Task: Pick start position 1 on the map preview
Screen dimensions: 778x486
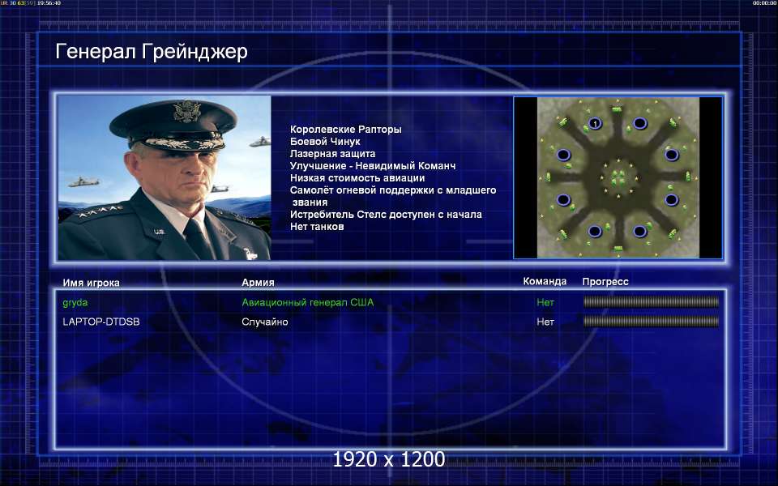Action: [x=595, y=123]
